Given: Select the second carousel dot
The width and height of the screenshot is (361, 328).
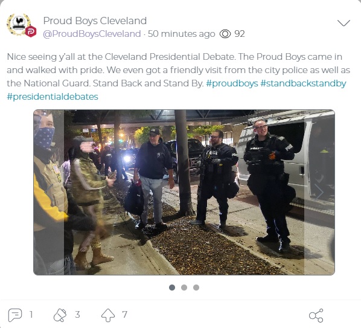Looking at the screenshot, I should coord(184,288).
